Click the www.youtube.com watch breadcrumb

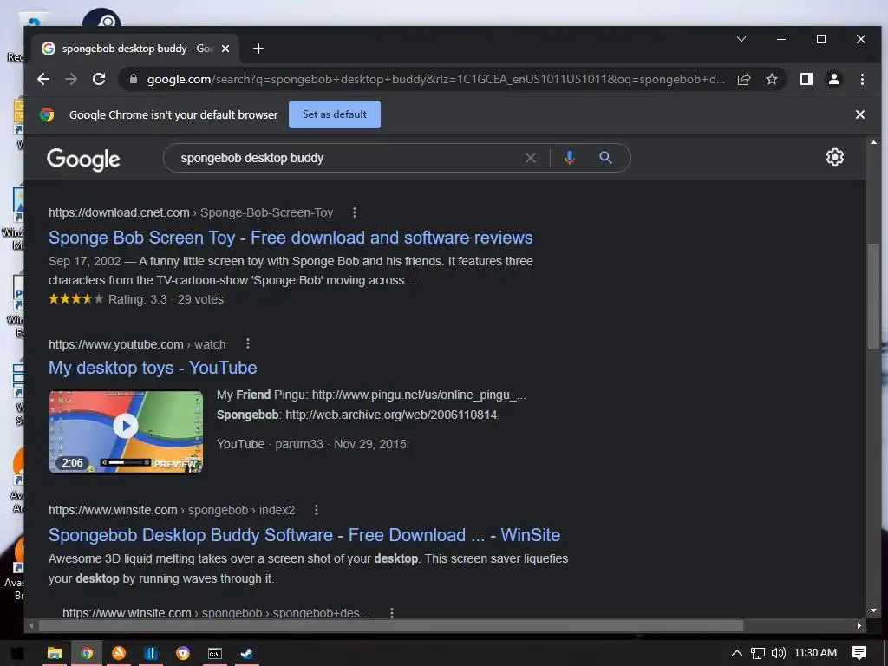click(137, 344)
